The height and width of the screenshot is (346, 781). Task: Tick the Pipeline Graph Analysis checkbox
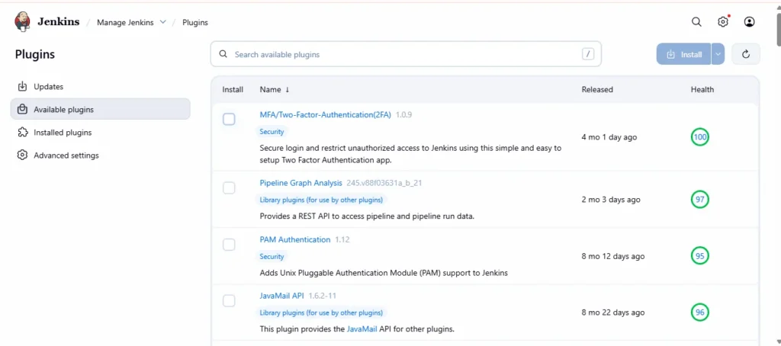[x=229, y=187]
